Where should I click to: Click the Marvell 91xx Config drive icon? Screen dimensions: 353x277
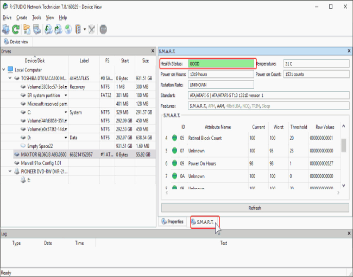pyautogui.click(x=17, y=163)
